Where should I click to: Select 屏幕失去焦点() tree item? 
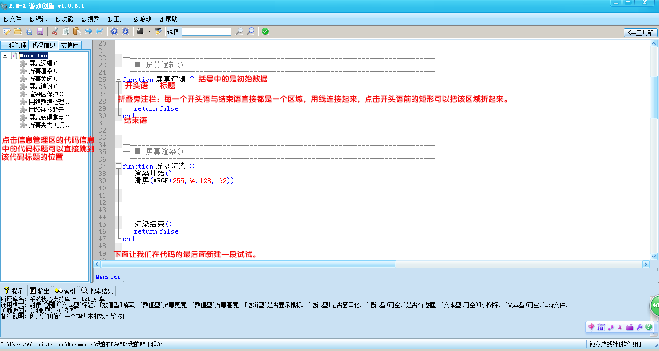coord(49,125)
